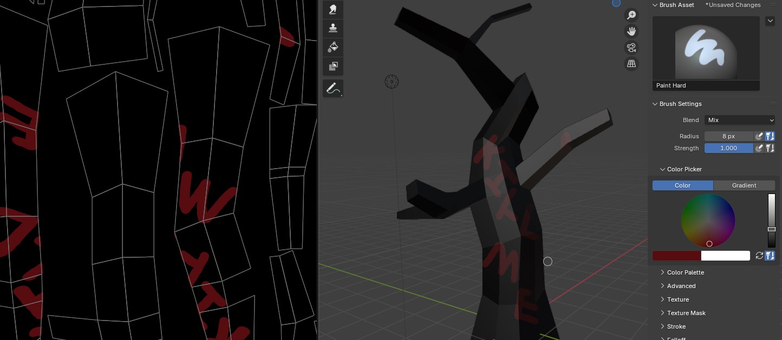Screen dimensions: 782x340
Task: Select the Color tab in picker
Action: coord(682,185)
